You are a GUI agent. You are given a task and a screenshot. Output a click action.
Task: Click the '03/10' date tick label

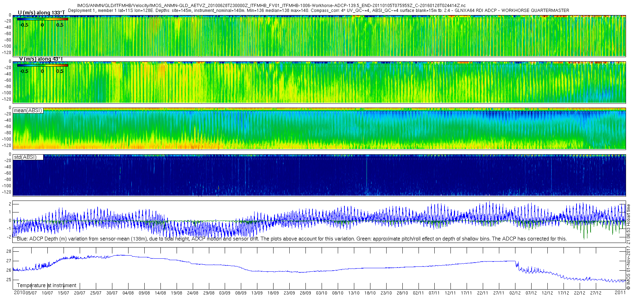tap(322, 293)
